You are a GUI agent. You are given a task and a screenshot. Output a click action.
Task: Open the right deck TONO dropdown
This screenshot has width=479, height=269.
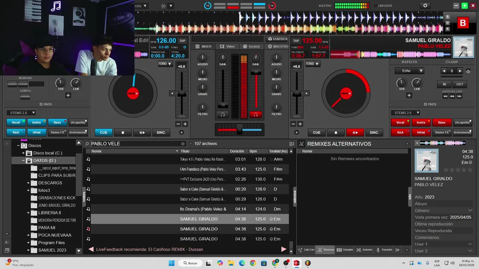pos(312,64)
